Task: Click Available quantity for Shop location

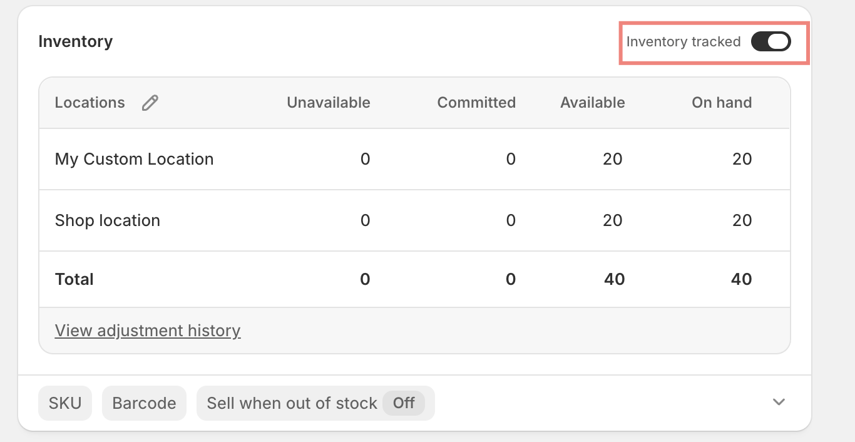Action: pyautogui.click(x=613, y=220)
